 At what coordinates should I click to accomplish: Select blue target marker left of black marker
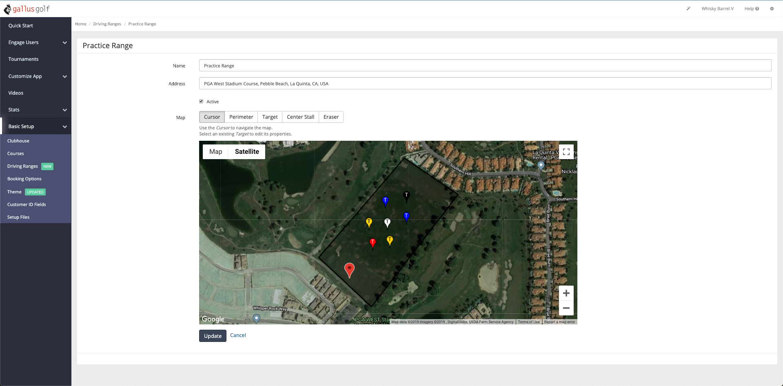pos(385,202)
